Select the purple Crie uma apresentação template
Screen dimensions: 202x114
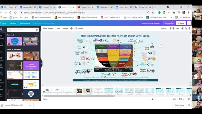pos(31,66)
